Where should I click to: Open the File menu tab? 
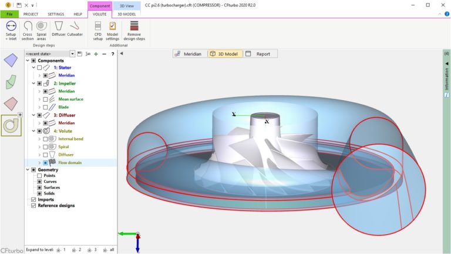(x=9, y=14)
